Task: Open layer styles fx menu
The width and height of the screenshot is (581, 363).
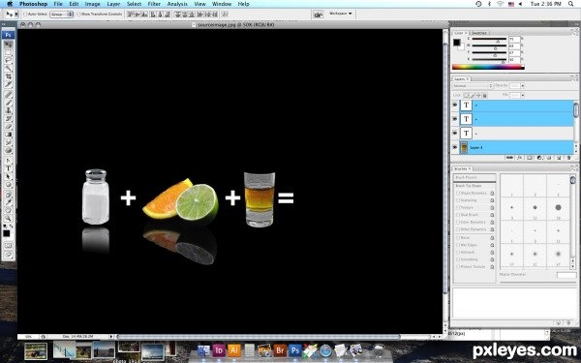Action: pos(520,158)
